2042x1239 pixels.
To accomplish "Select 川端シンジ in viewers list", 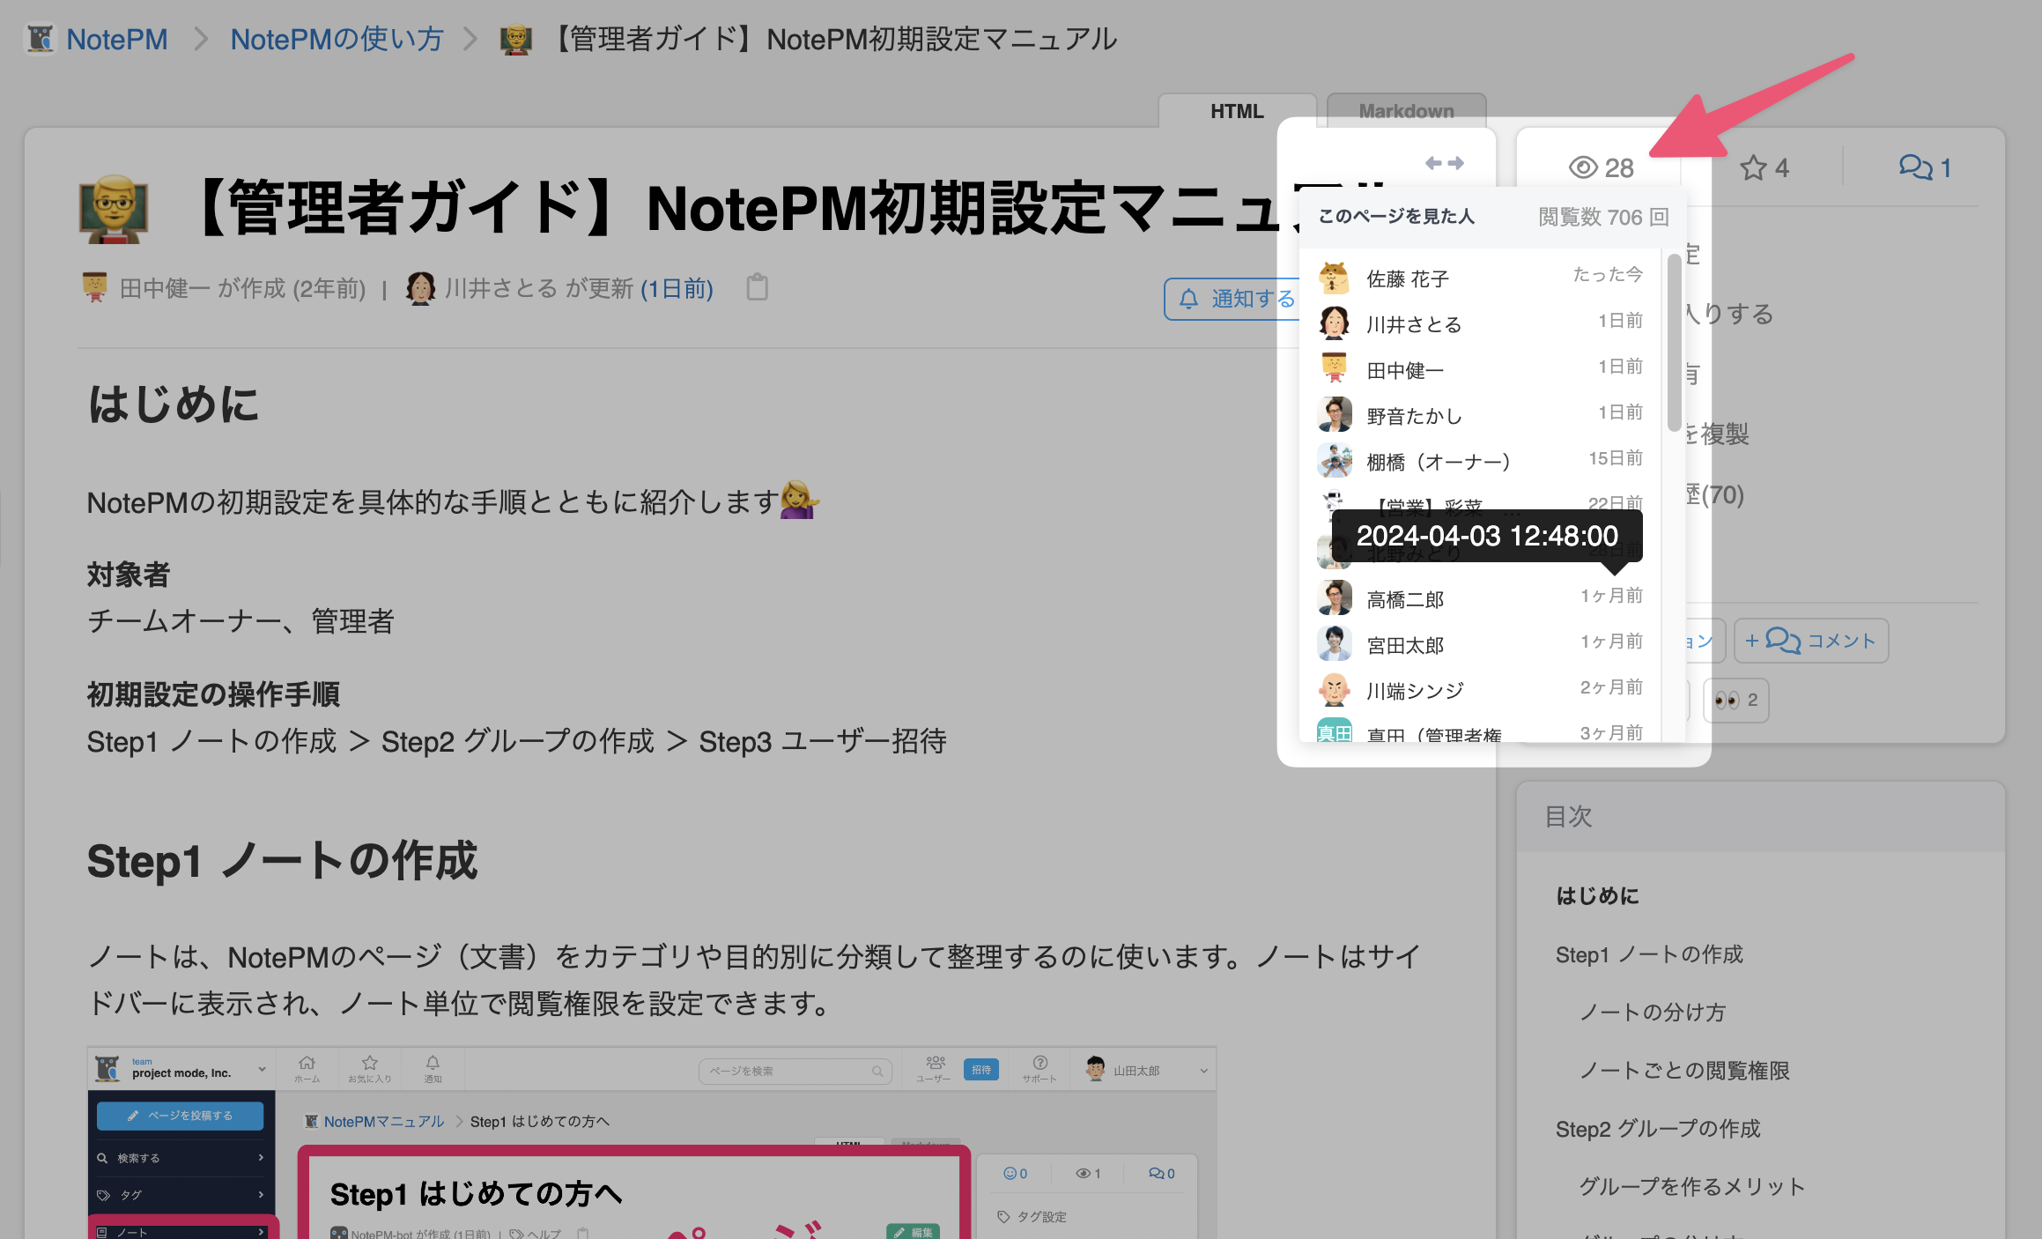I will pyautogui.click(x=1480, y=691).
